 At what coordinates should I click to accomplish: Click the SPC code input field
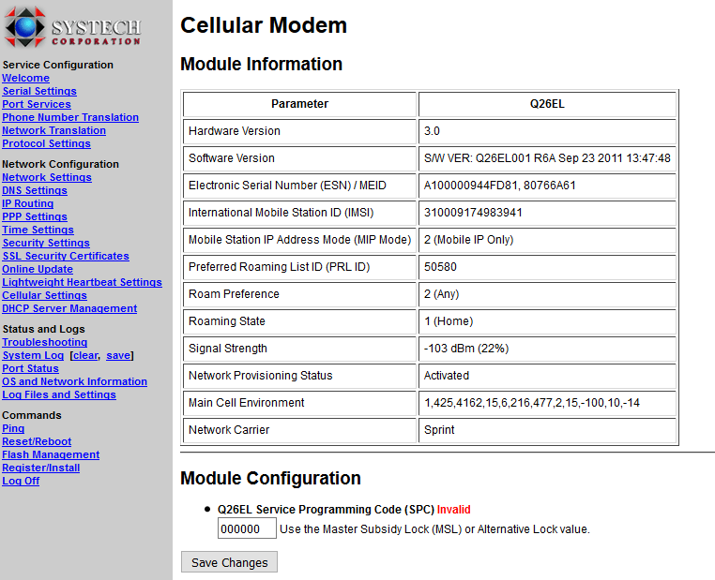pos(247,528)
